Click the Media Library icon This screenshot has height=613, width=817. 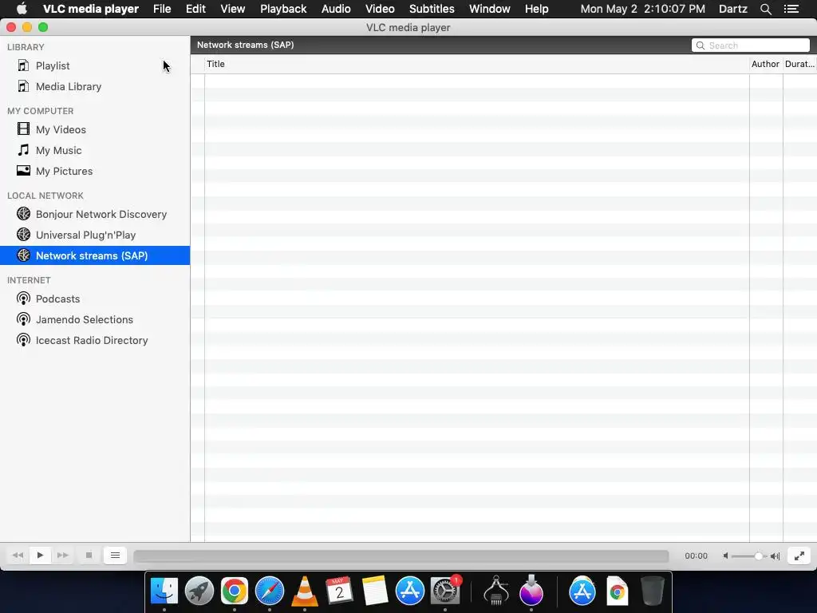[23, 86]
